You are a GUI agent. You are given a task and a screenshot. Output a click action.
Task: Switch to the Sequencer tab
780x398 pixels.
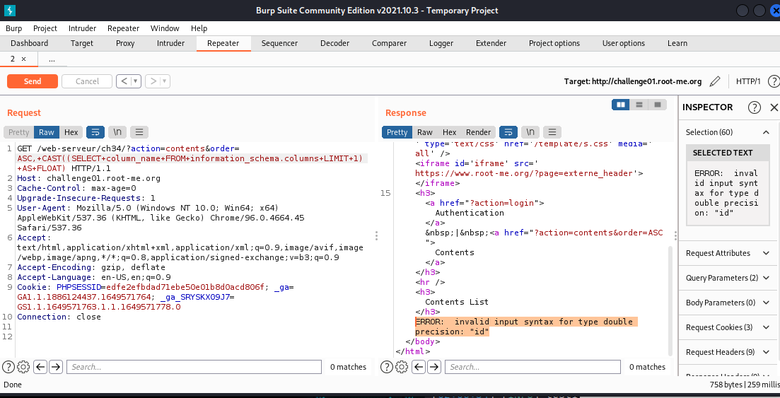pos(279,43)
